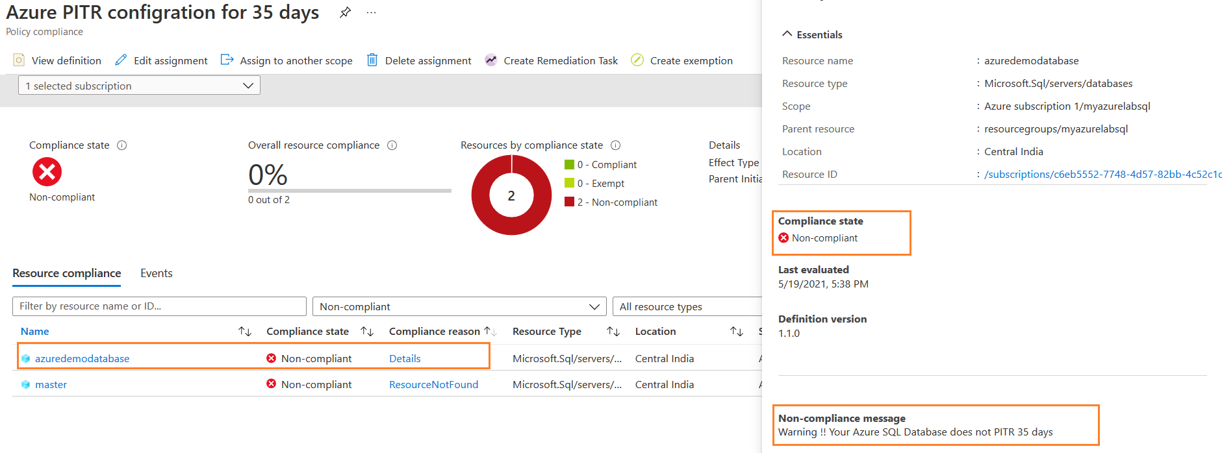Click info icon next to Compliance state
The image size is (1222, 453).
tap(121, 145)
